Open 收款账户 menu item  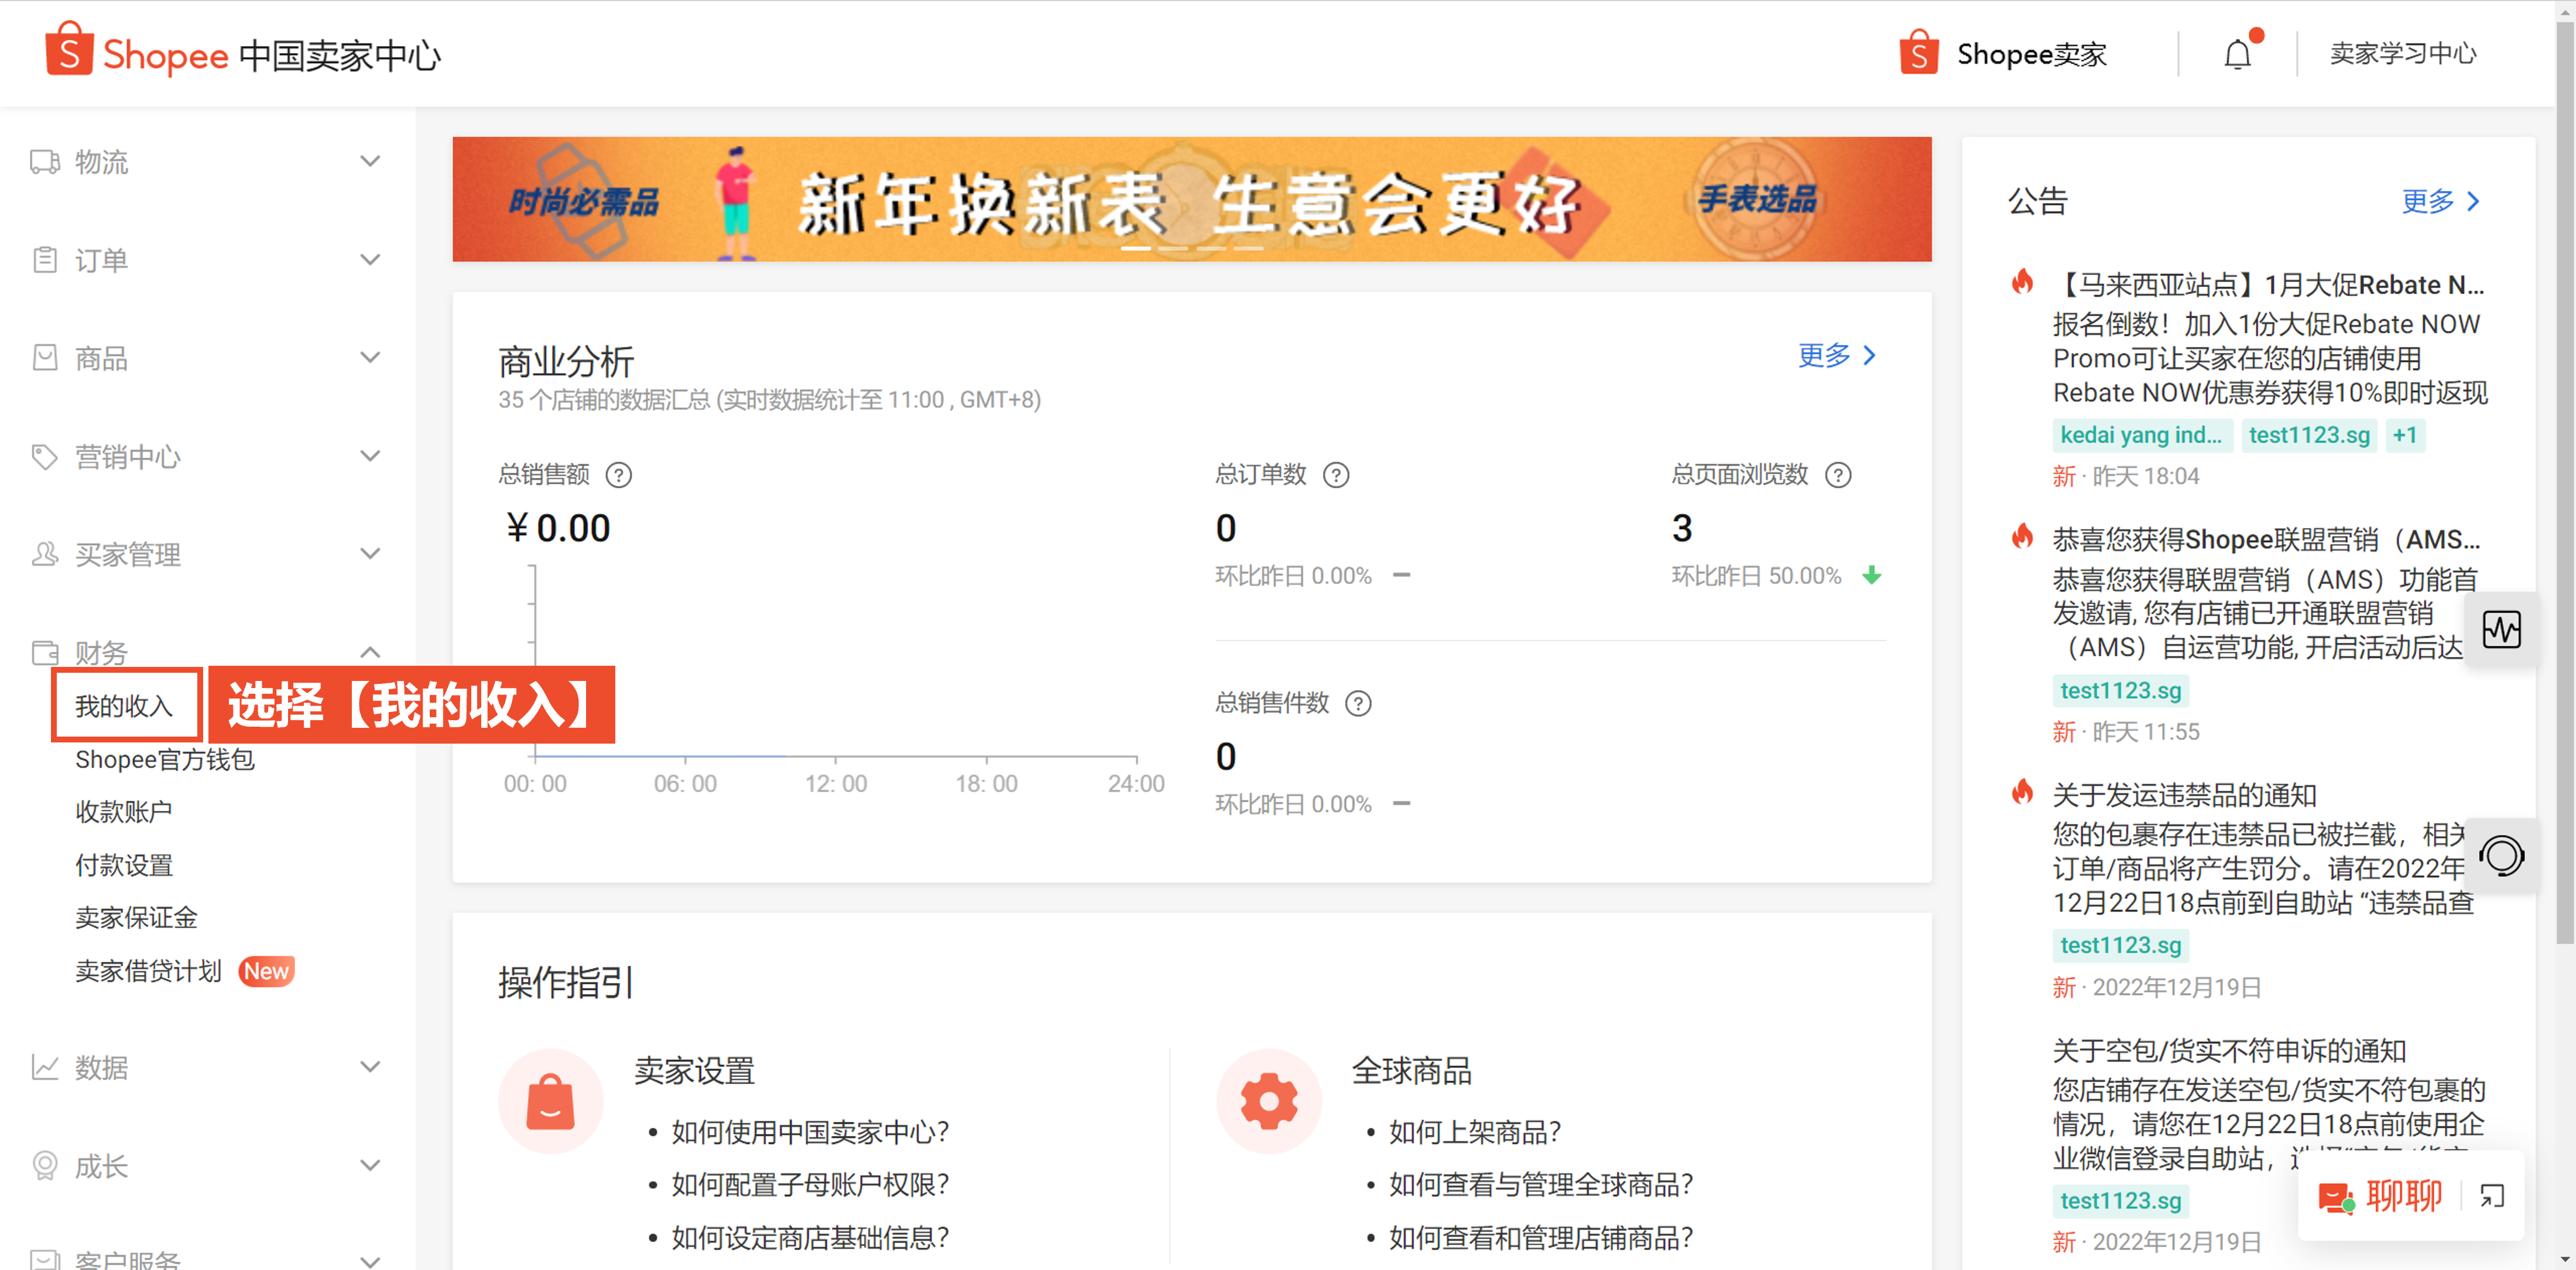pyautogui.click(x=124, y=812)
